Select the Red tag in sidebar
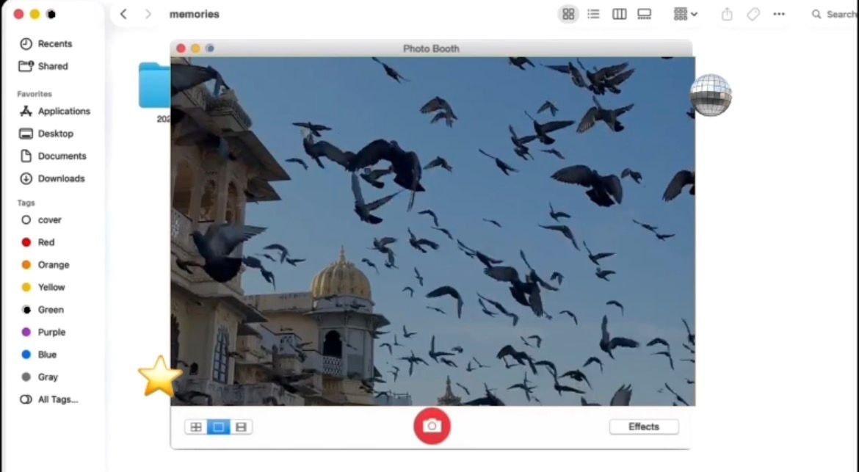 tap(46, 242)
